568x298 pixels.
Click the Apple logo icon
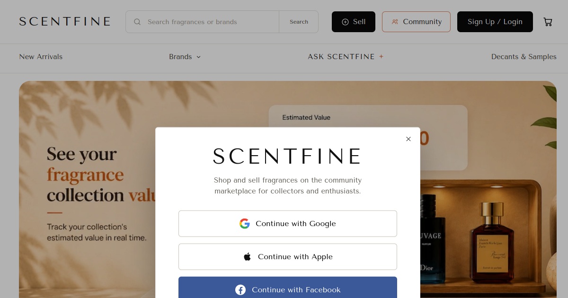(x=247, y=257)
